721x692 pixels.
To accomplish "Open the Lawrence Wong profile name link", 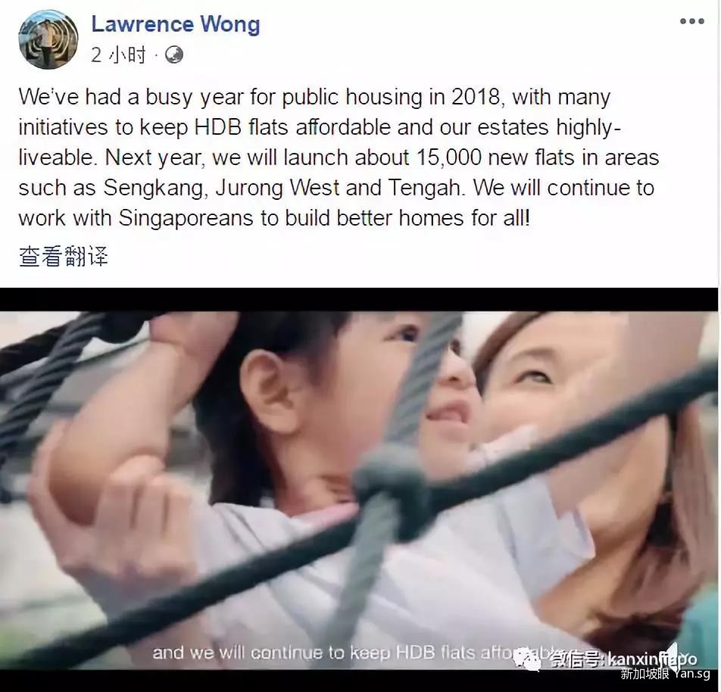I will [x=176, y=24].
